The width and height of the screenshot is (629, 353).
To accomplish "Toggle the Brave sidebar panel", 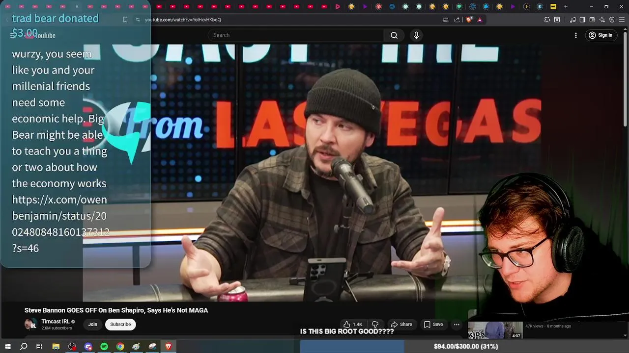I will (582, 20).
